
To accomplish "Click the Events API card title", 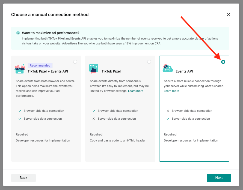I will [x=184, y=71].
